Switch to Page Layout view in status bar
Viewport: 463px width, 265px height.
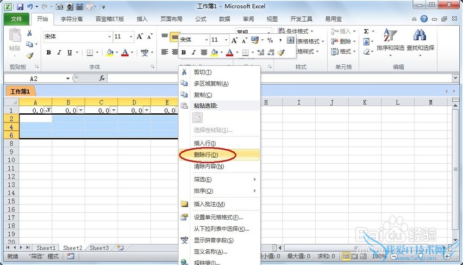[355, 256]
